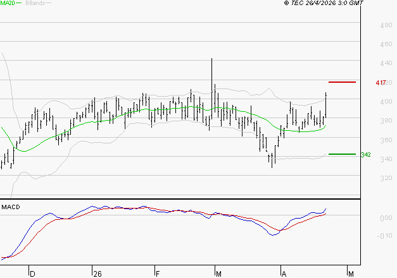Click the 417 resistance value label
The image size is (397, 278).
tap(381, 83)
